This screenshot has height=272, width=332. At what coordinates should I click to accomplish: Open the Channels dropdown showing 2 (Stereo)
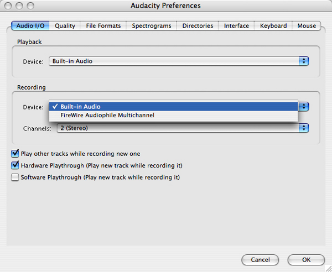coord(183,128)
